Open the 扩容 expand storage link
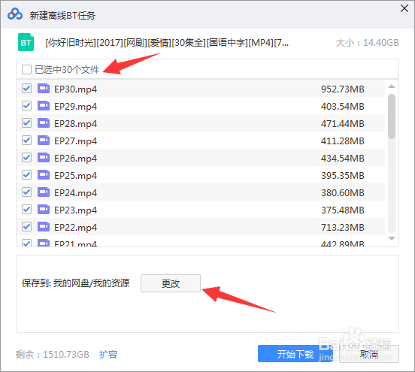This screenshot has width=415, height=372. 108,354
